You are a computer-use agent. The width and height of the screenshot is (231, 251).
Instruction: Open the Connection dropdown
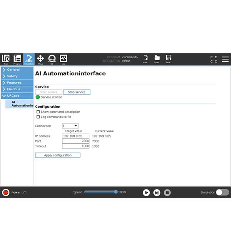point(70,126)
